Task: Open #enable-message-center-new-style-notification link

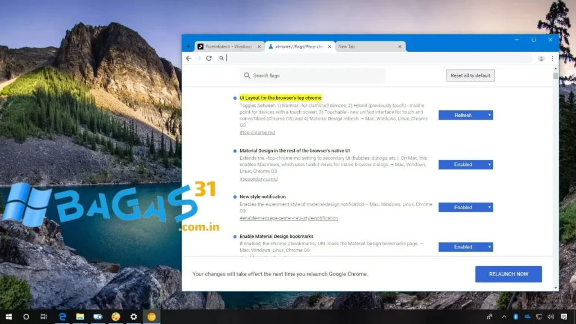Action: (289, 218)
